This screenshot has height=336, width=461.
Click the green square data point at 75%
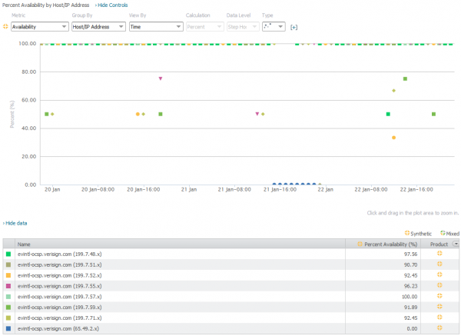click(x=405, y=78)
